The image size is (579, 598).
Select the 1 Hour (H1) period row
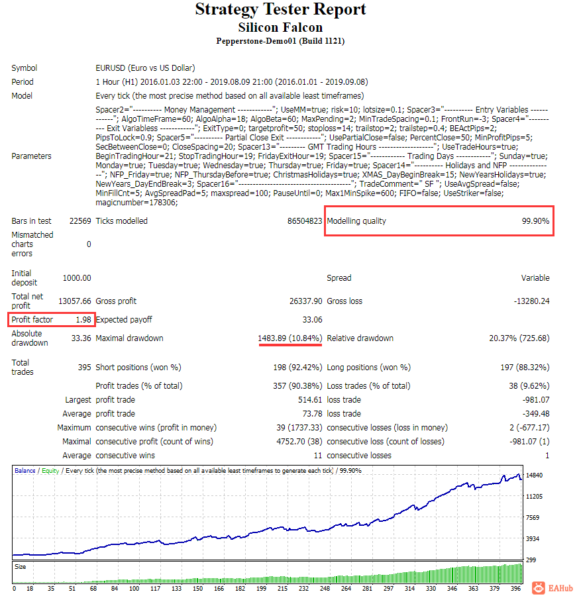pyautogui.click(x=231, y=82)
